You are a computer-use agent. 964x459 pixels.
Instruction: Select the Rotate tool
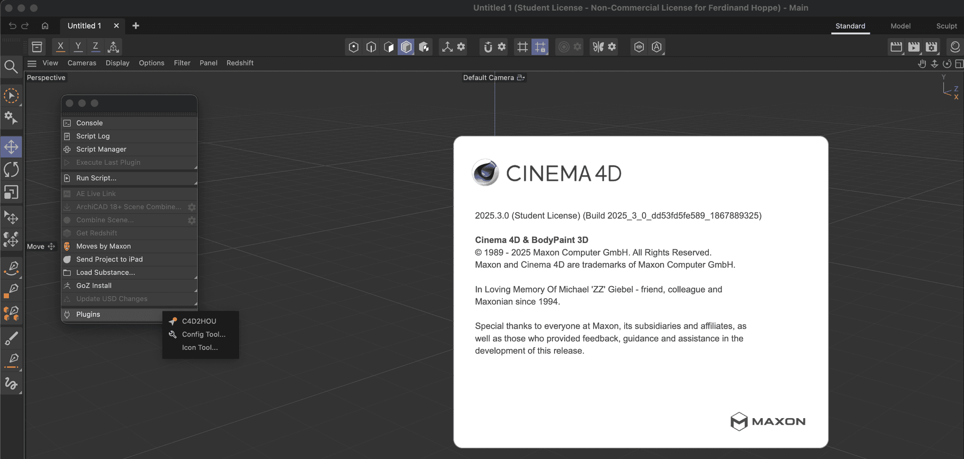pyautogui.click(x=11, y=169)
